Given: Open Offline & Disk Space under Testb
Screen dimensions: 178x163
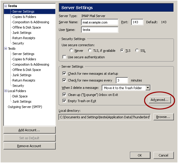Looking at the screenshot, I should click(x=27, y=70).
